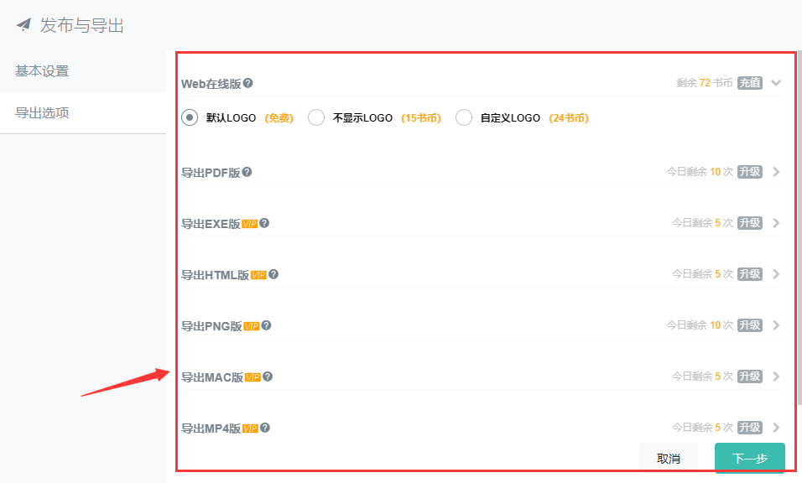
Task: Choose the 自定义LOGO radio option
Action: coord(464,117)
